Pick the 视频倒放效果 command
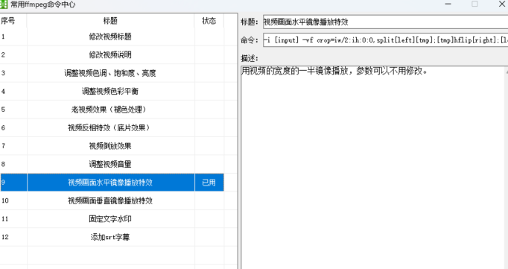508x269 pixels. pyautogui.click(x=112, y=146)
